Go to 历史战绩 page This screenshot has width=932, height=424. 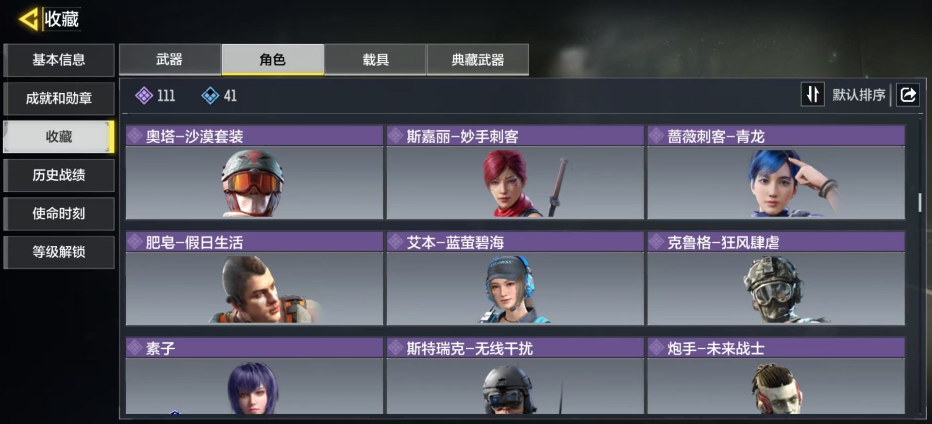[59, 175]
